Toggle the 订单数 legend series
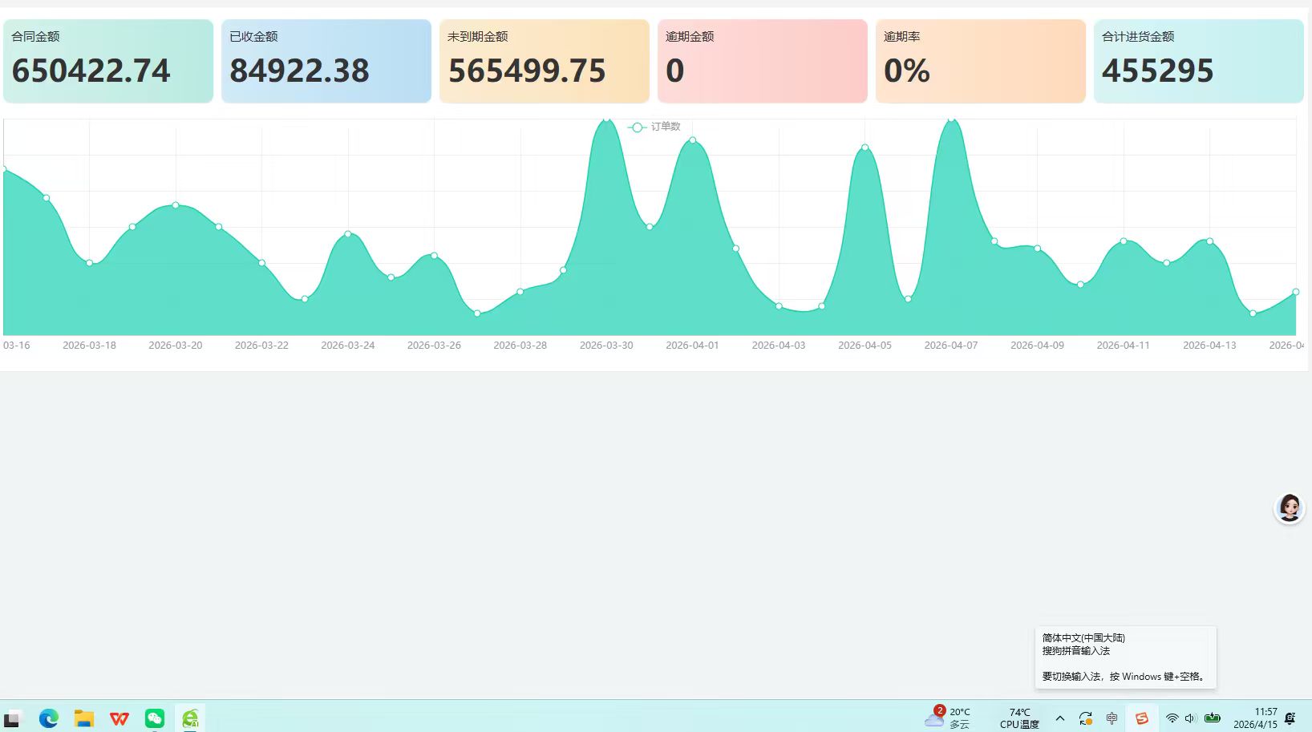 [x=654, y=127]
